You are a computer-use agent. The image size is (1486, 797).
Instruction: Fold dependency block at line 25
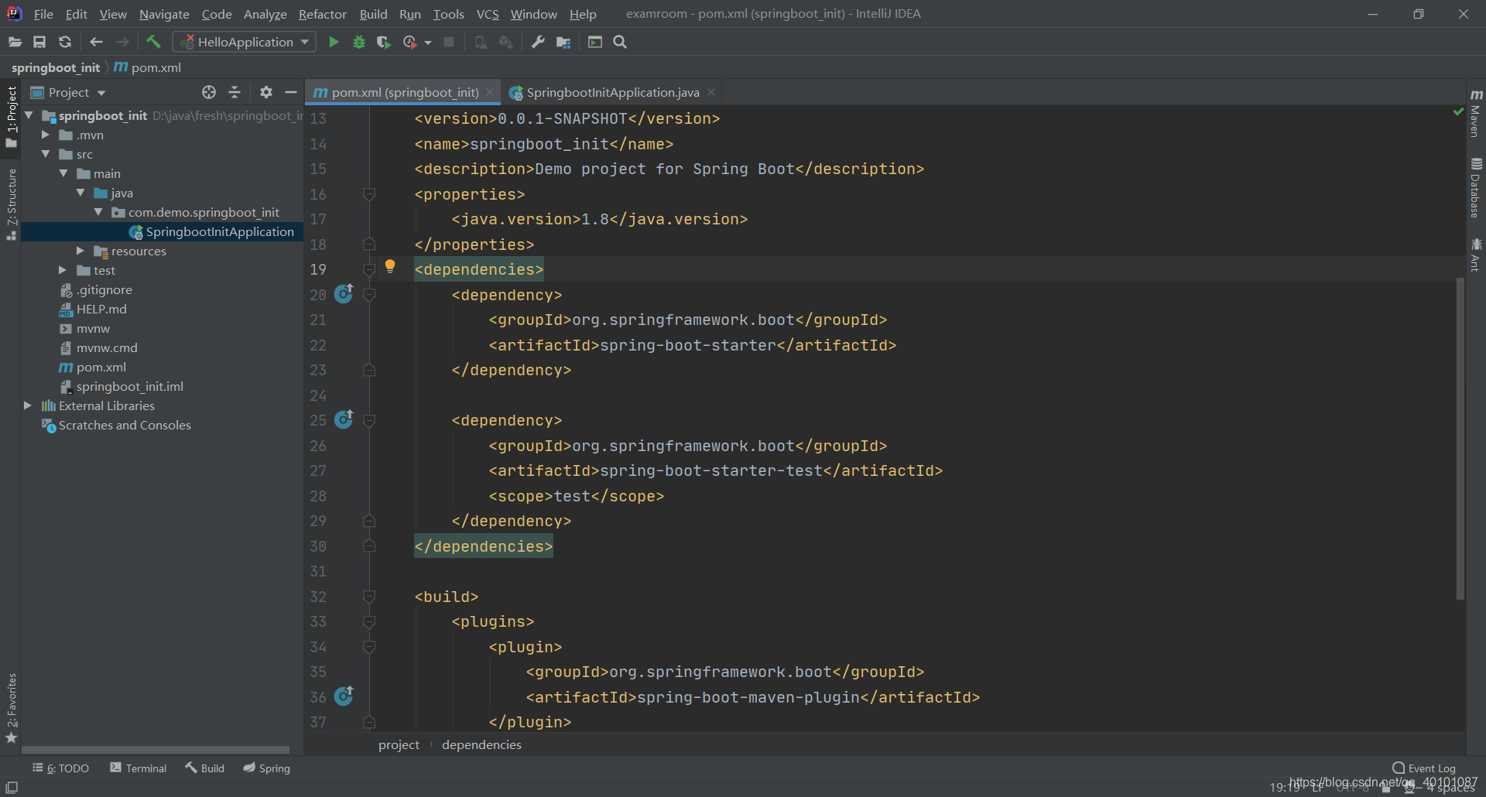click(x=369, y=420)
